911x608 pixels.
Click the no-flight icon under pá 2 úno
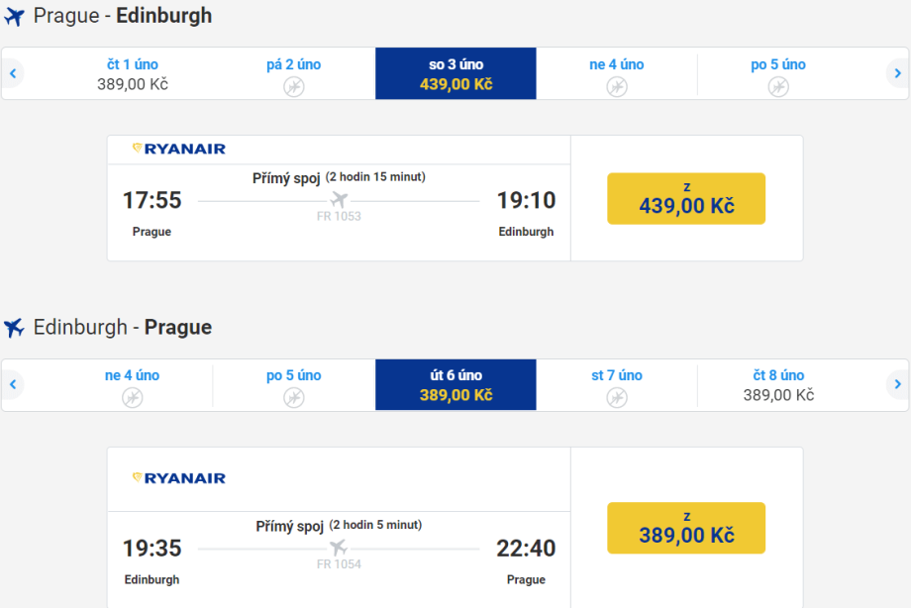tap(294, 86)
